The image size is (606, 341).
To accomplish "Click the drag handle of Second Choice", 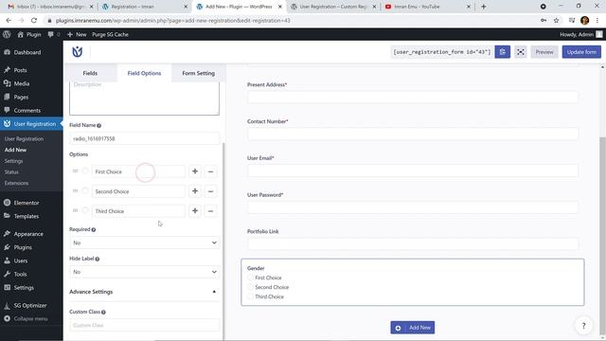I will click(x=76, y=190).
